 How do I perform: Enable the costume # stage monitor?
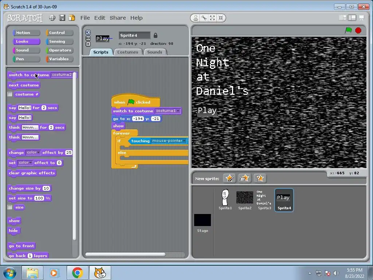point(10,94)
